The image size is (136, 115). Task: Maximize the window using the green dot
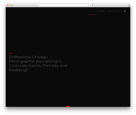click(x=12, y=5)
